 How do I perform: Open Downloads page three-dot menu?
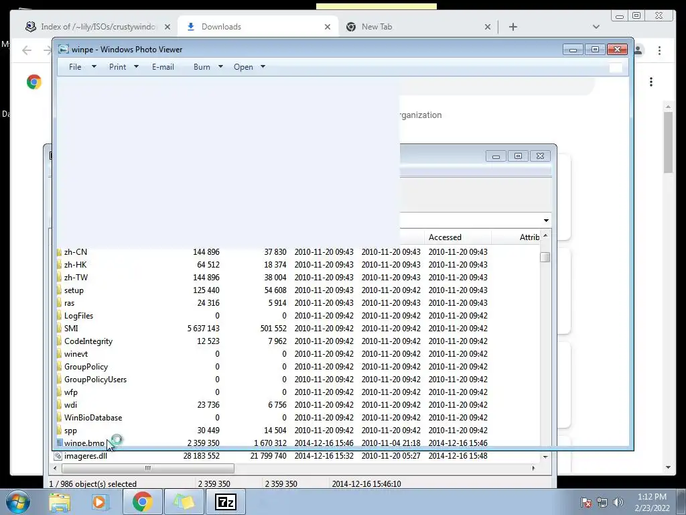coord(651,82)
